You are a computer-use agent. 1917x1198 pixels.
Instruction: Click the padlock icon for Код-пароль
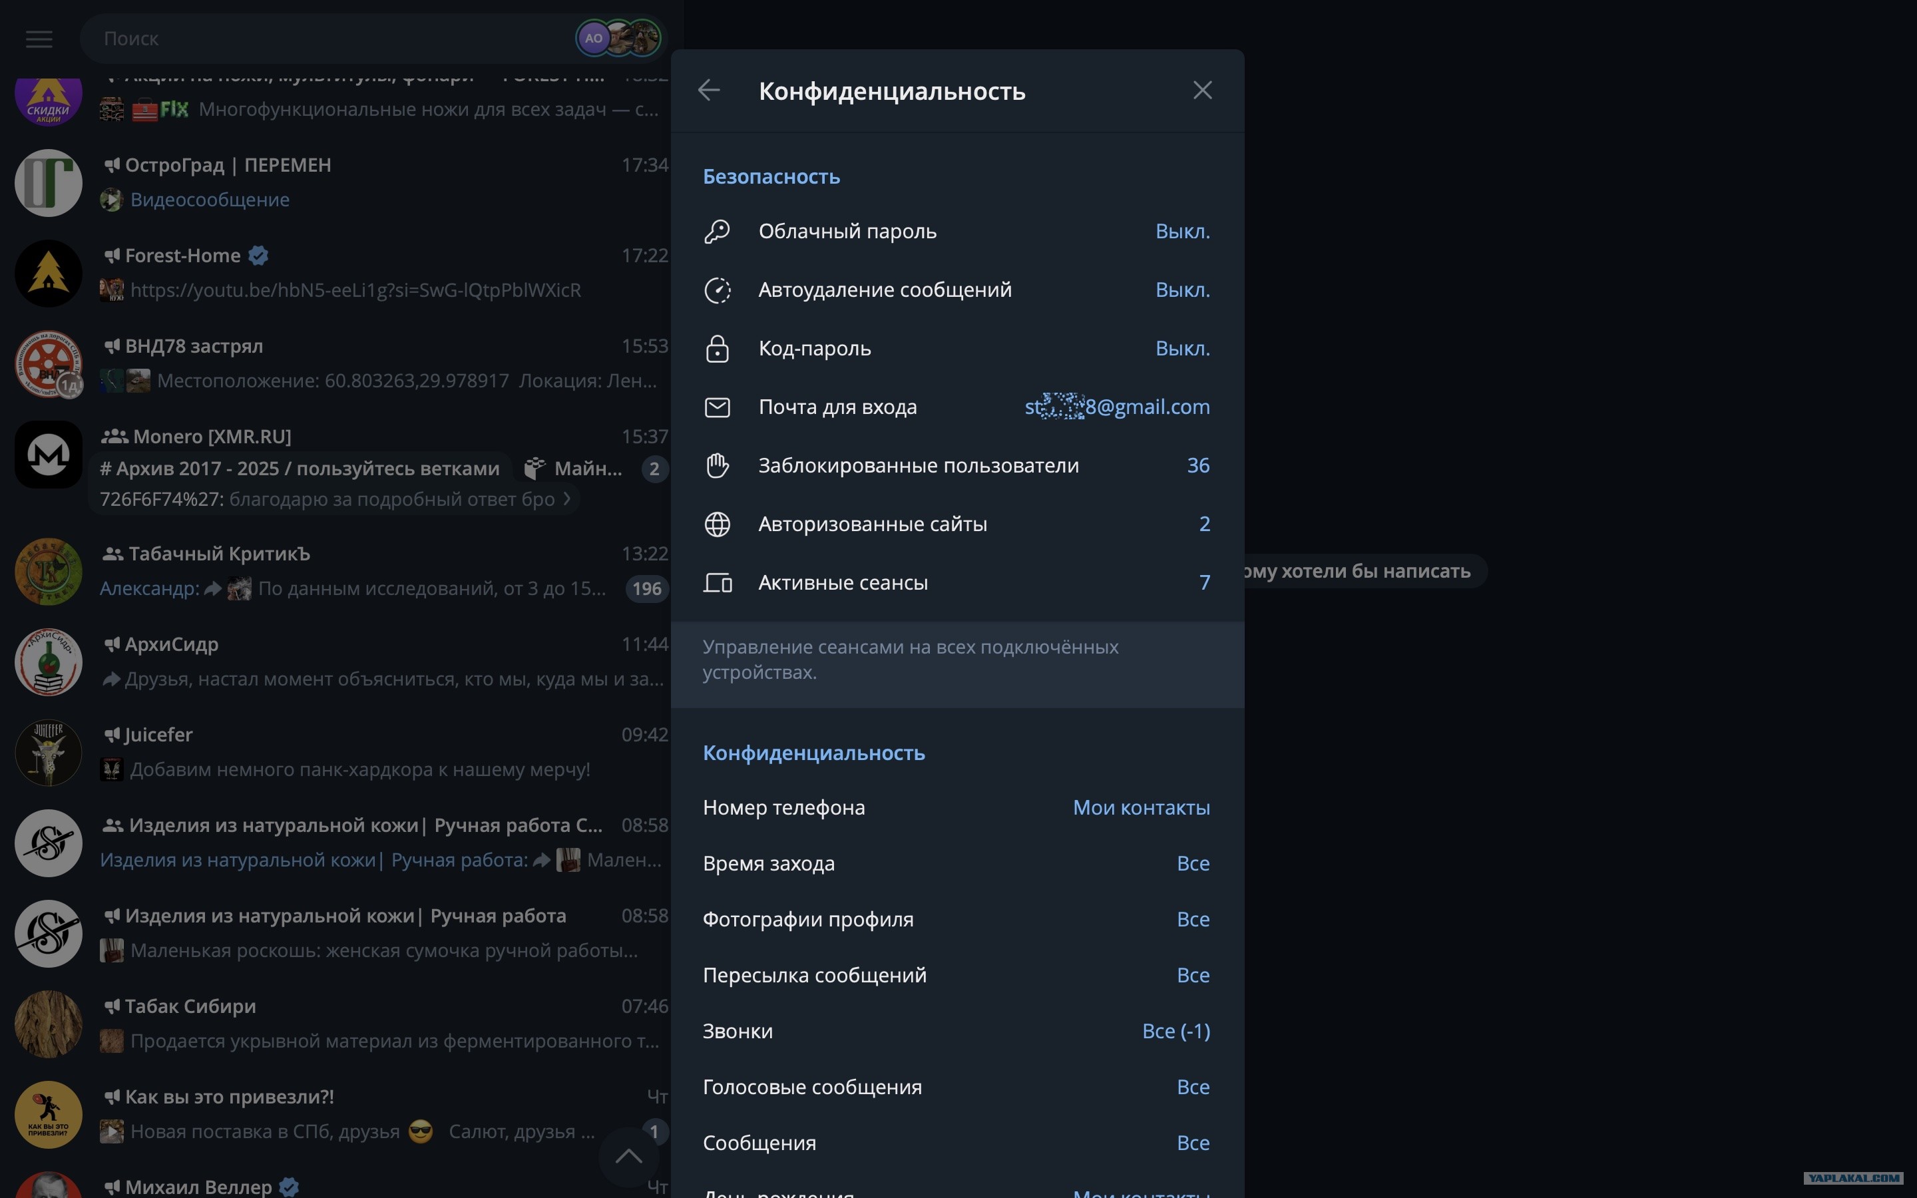717,349
